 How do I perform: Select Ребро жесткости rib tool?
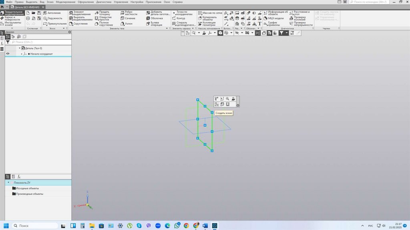129,13
